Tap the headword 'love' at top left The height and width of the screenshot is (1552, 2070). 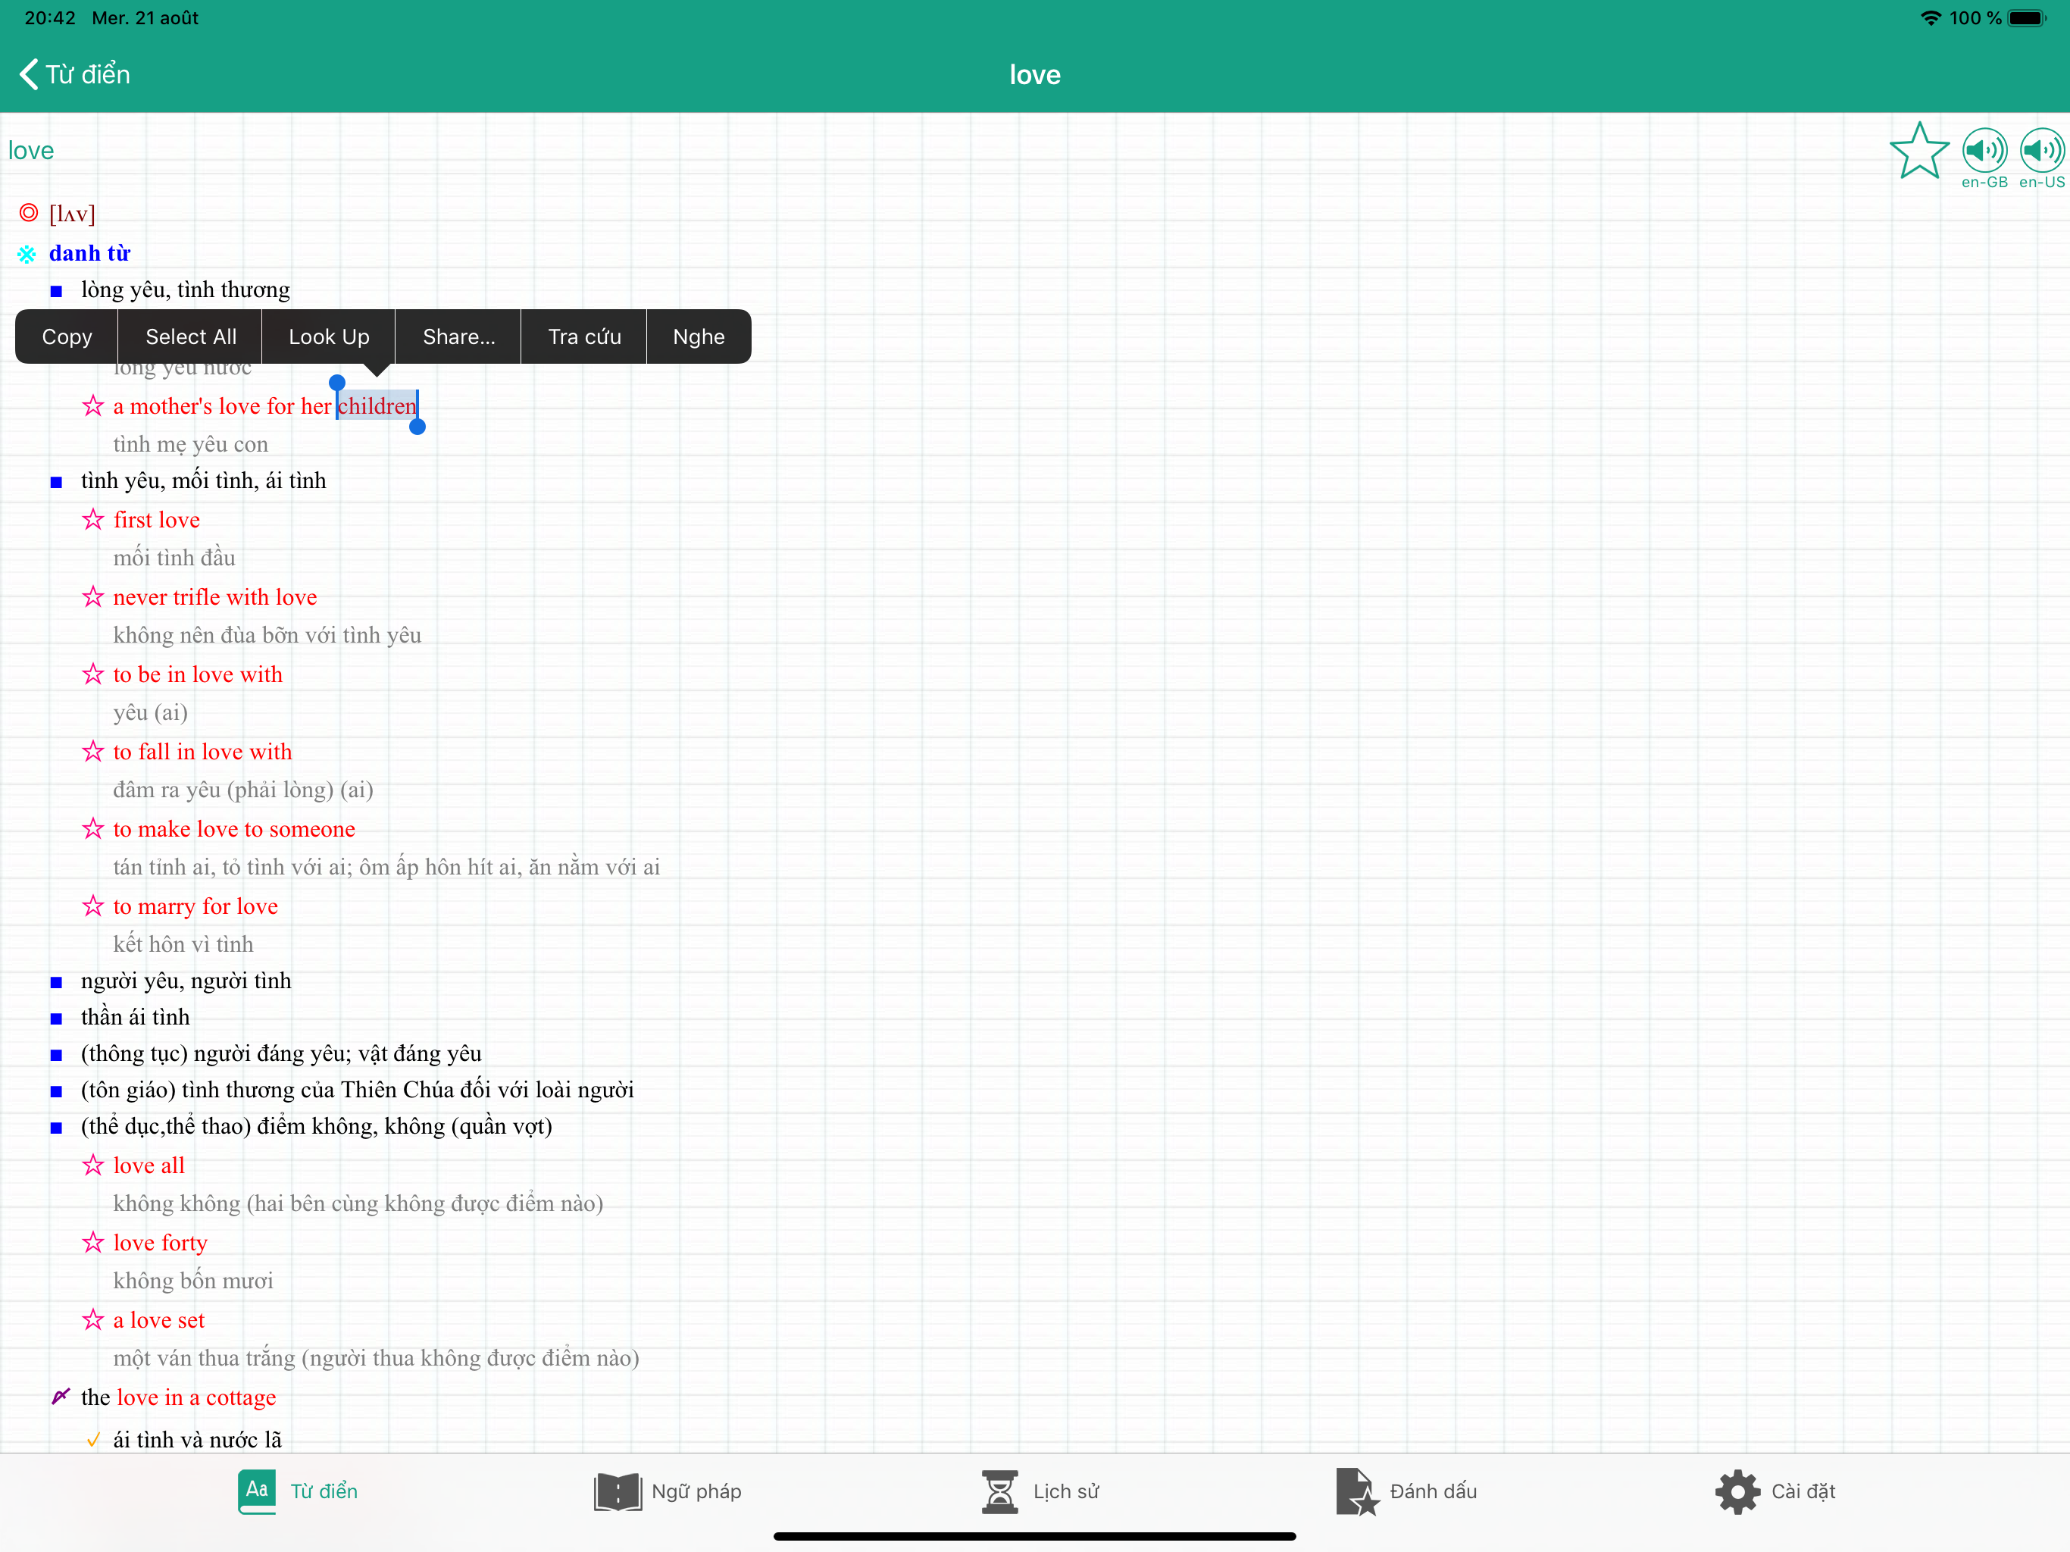tap(31, 151)
